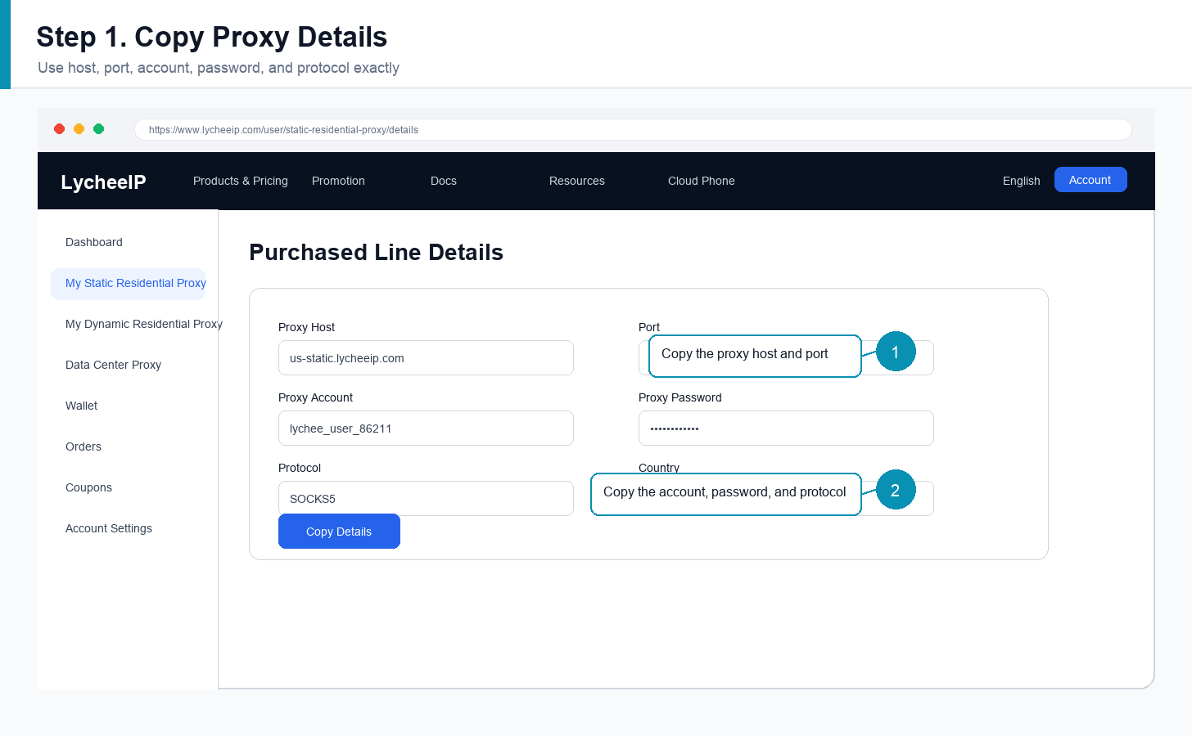Go to Docs in navigation bar

444,181
